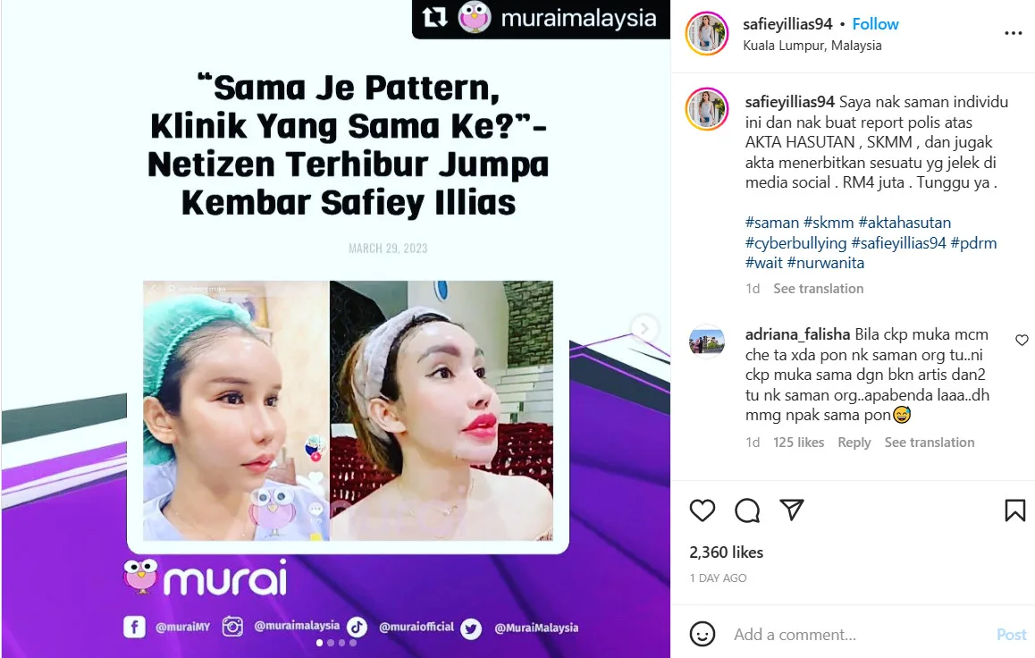
Task: Save post with bookmark icon
Action: pyautogui.click(x=1014, y=510)
